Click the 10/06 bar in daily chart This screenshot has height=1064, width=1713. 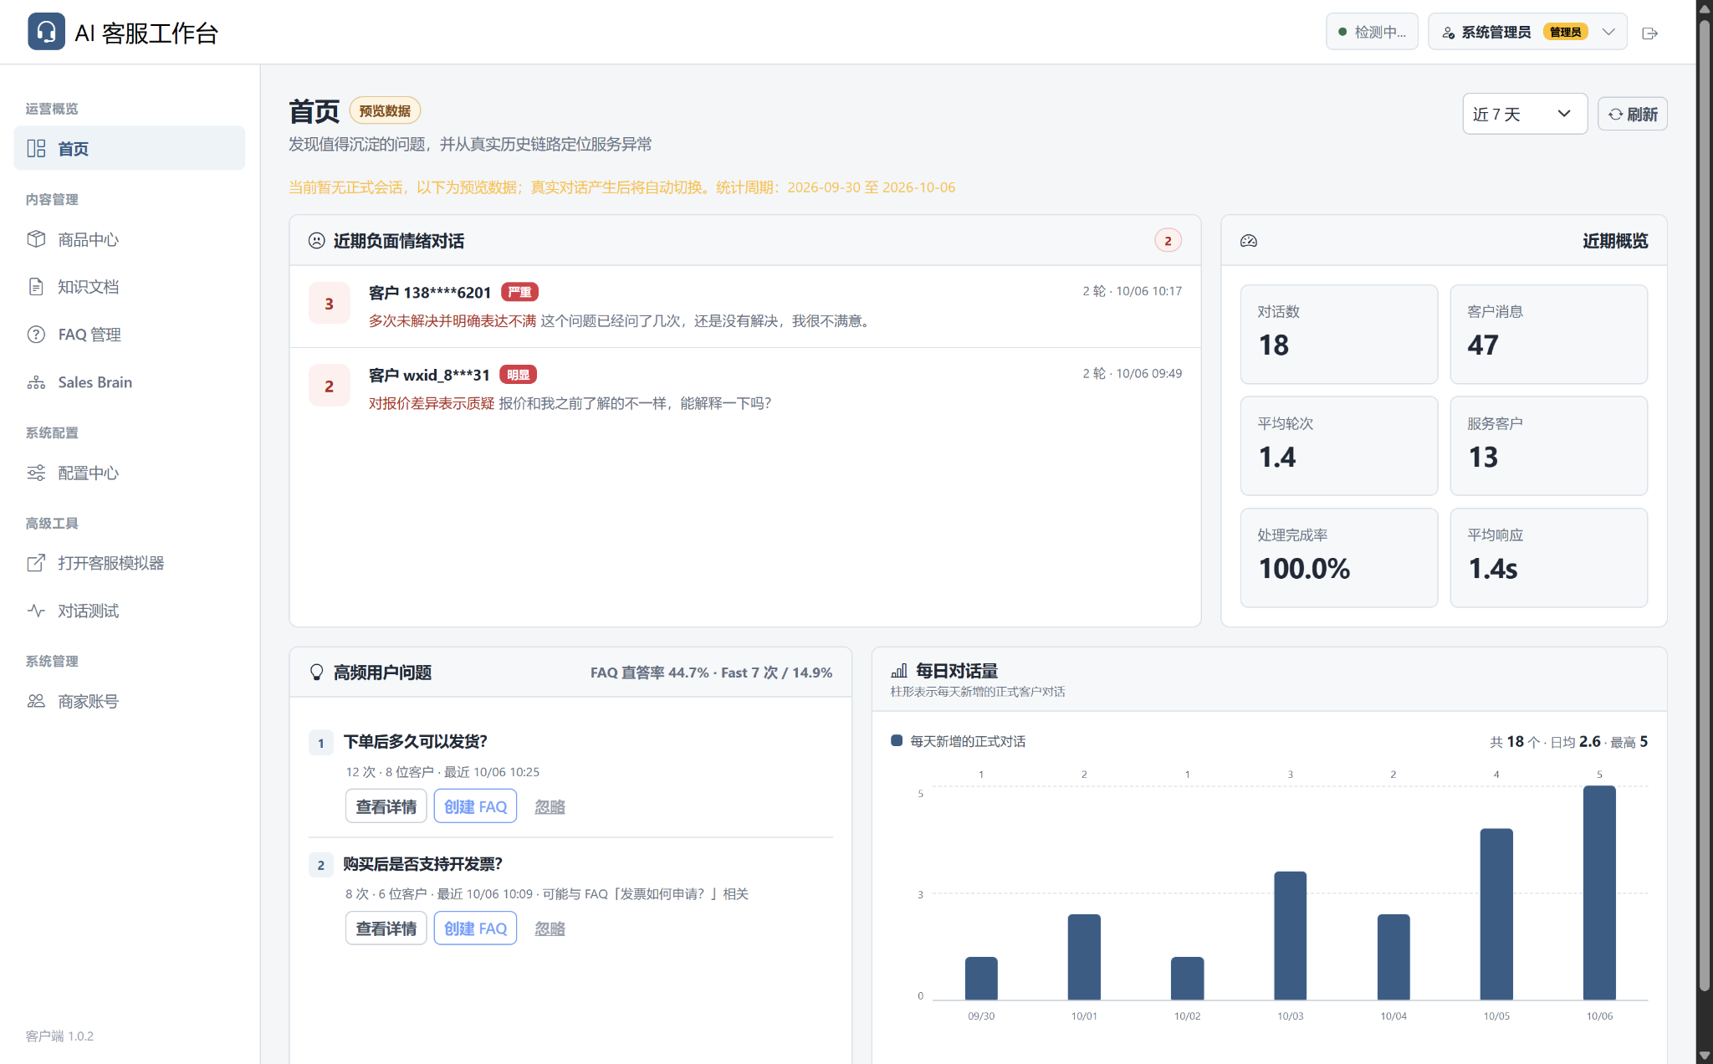(1599, 893)
